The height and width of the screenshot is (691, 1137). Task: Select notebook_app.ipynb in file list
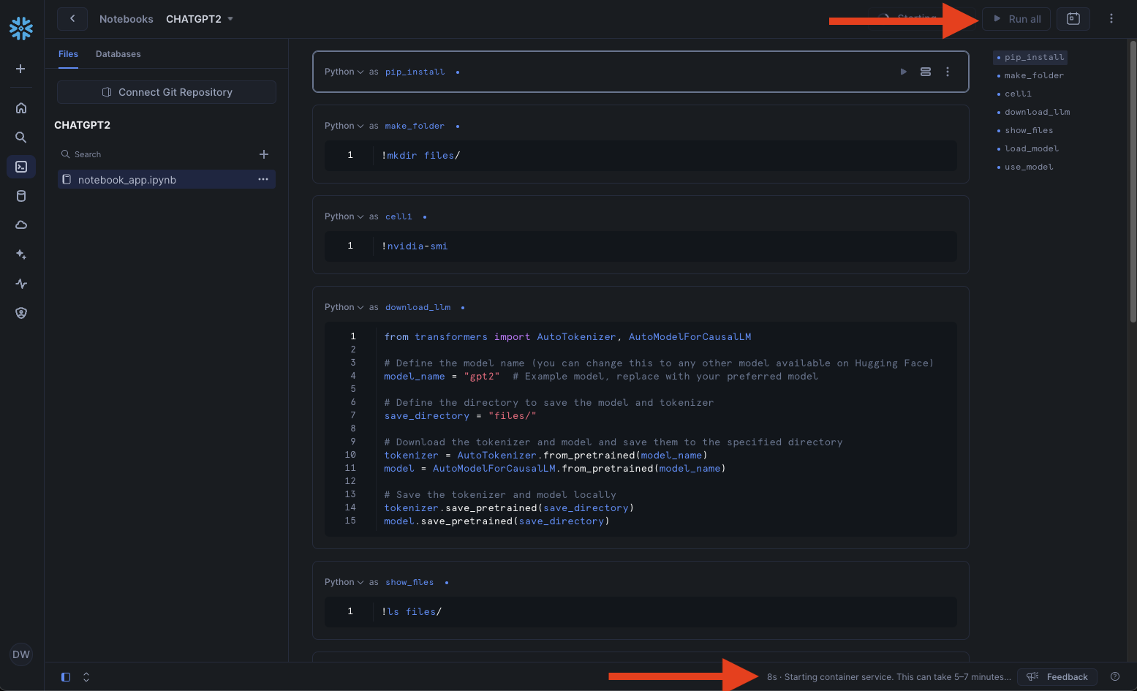167,180
